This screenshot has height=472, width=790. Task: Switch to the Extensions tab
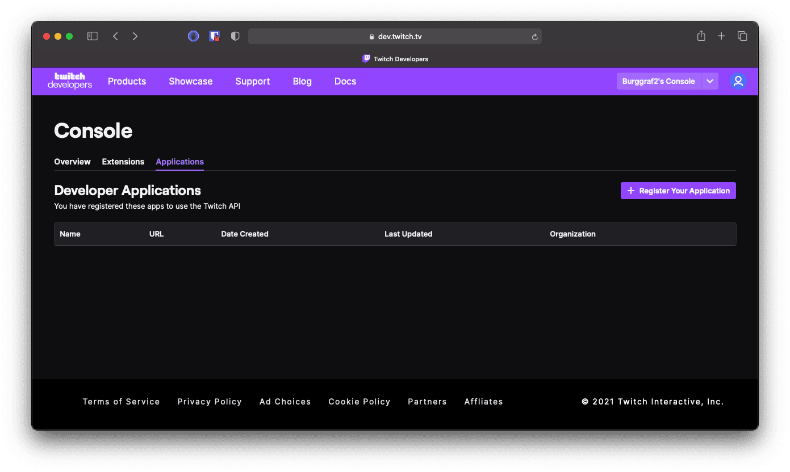pos(123,162)
